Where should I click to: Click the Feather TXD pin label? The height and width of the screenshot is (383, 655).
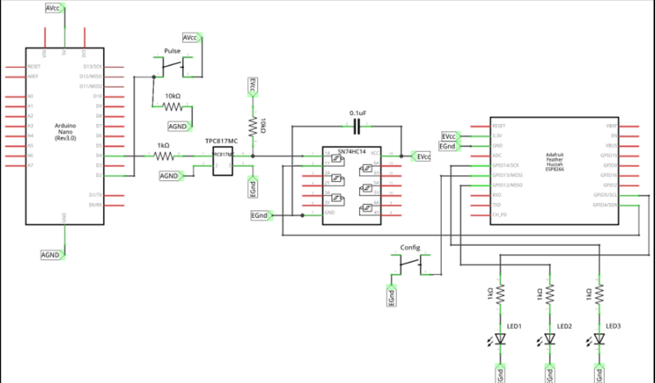tap(497, 205)
